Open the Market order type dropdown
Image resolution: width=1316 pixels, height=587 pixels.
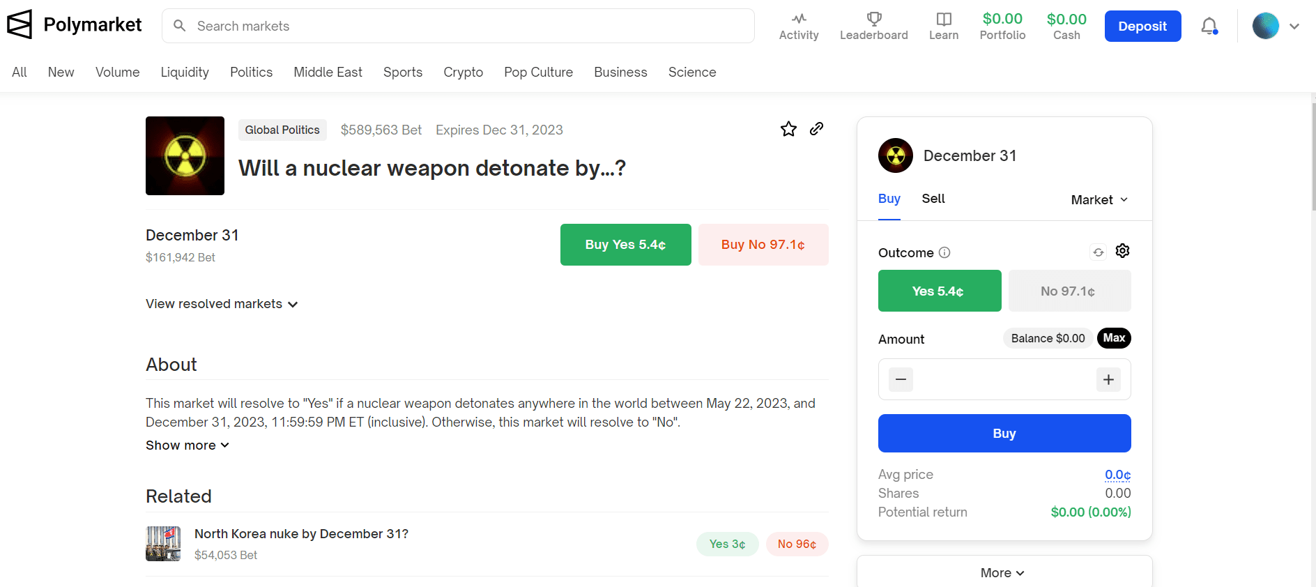coord(1099,199)
